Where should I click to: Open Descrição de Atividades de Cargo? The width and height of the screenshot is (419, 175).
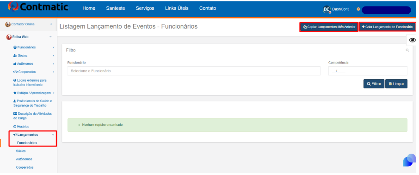(x=32, y=116)
